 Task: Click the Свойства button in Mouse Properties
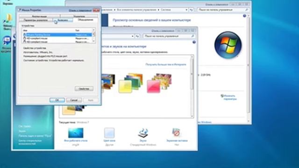(x=84, y=89)
